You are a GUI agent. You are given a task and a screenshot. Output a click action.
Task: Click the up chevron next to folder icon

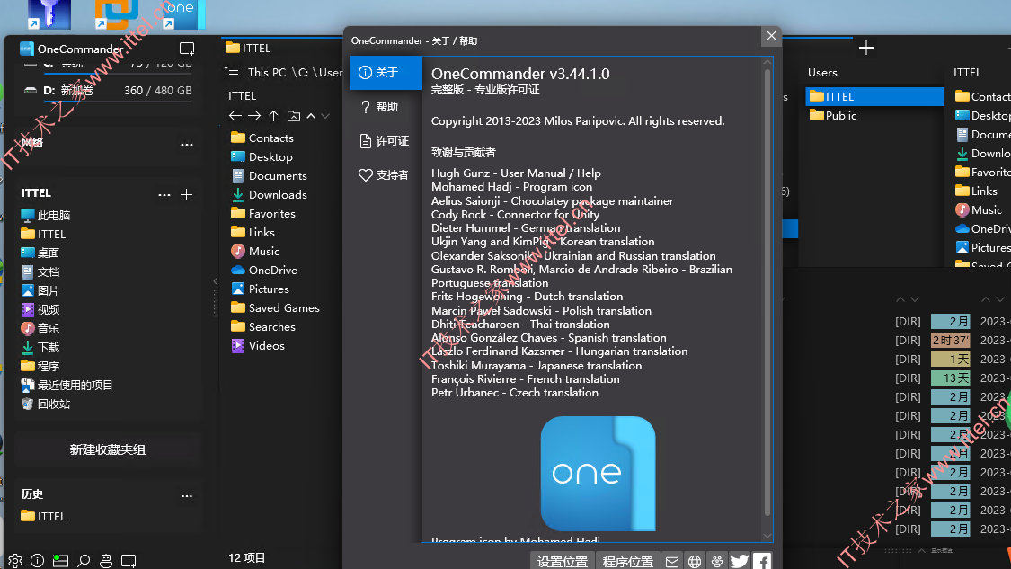[312, 116]
